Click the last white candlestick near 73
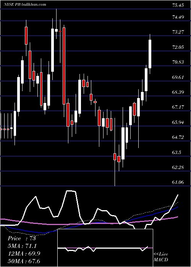This screenshot has width=191, height=267. (150, 54)
